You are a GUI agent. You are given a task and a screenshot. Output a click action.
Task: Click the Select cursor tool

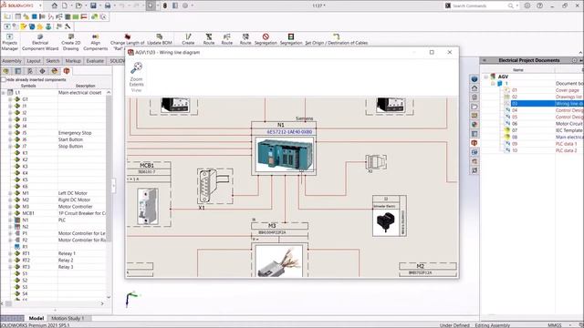(151, 5)
